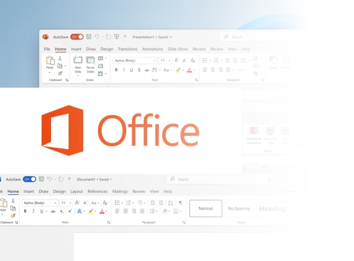Toggle Bold in Word font group
This screenshot has width=354, height=261.
point(25,211)
